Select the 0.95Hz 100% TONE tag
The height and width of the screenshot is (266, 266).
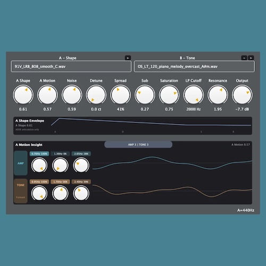[39, 182]
